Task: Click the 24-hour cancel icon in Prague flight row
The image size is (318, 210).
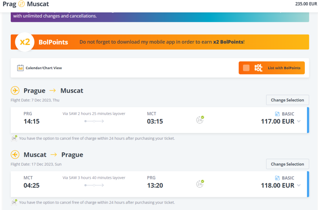Action: click(200, 120)
